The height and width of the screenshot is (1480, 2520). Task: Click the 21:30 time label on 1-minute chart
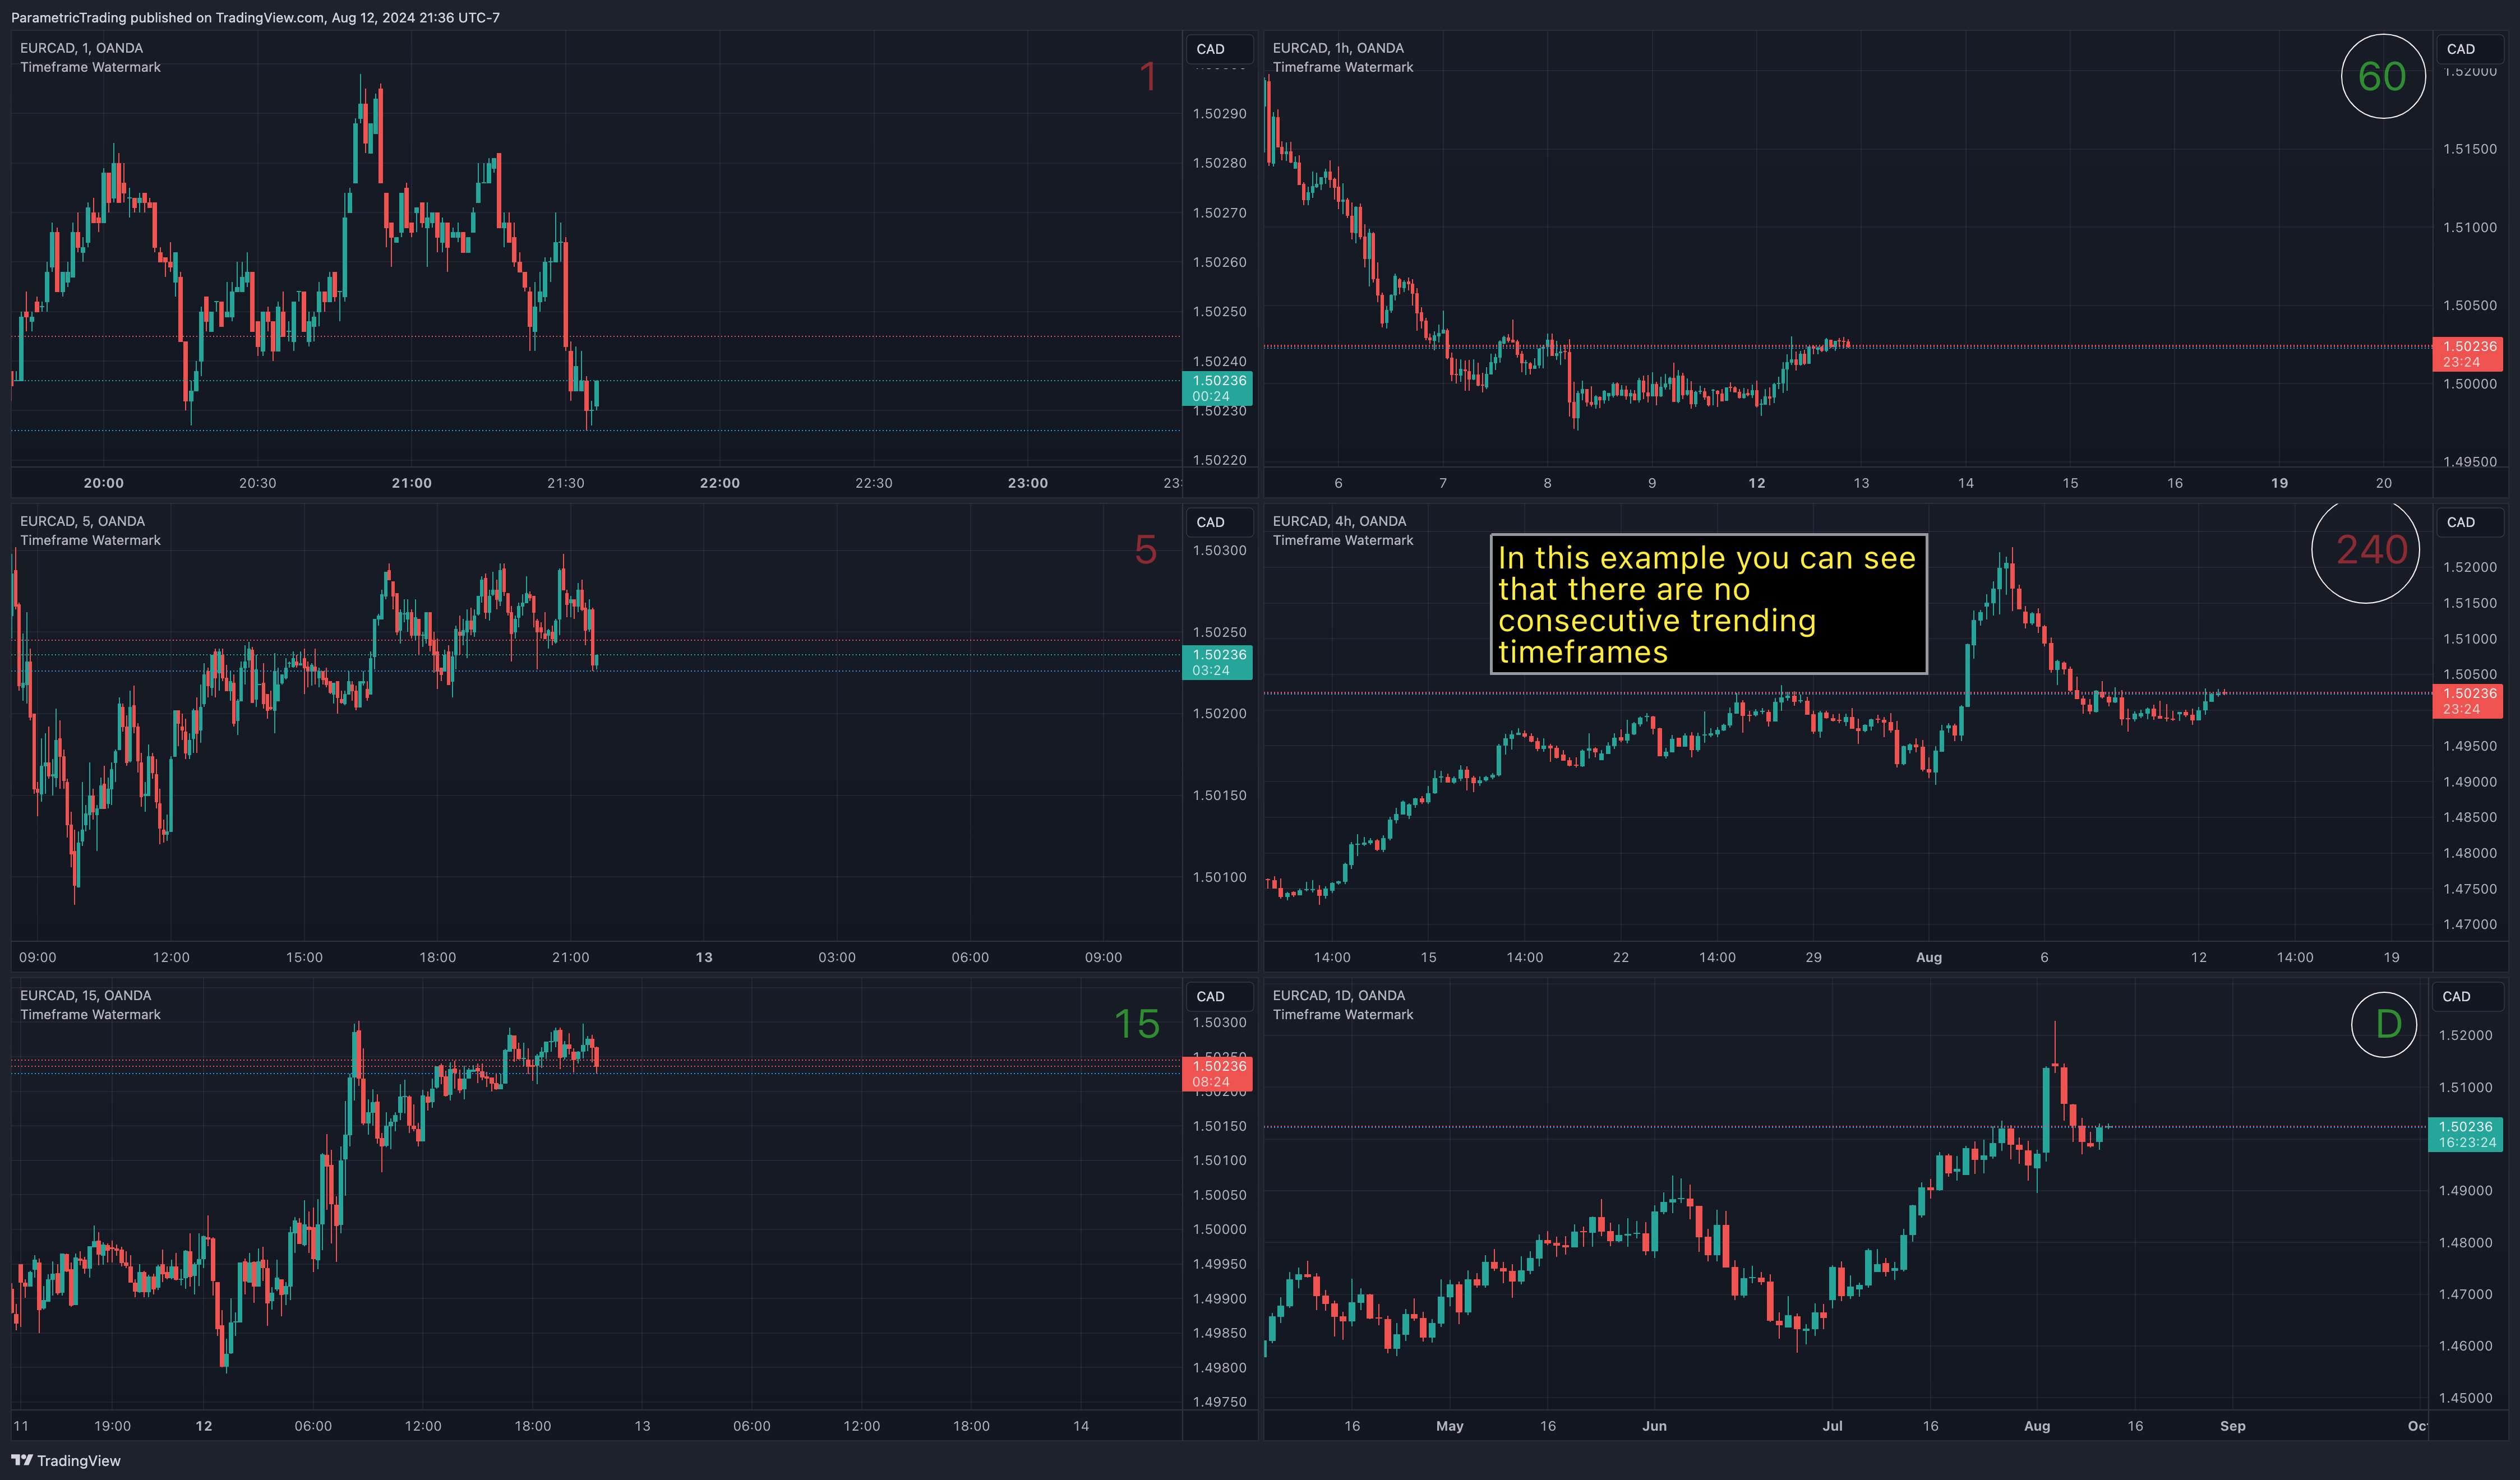tap(565, 483)
